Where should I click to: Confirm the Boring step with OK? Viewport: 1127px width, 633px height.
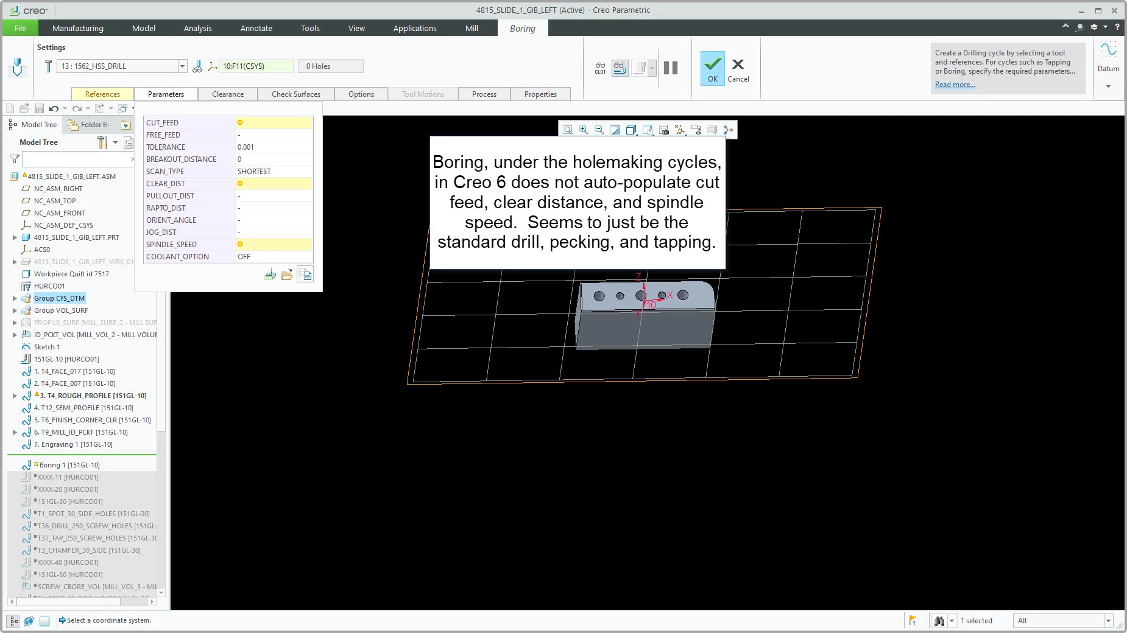pos(713,68)
